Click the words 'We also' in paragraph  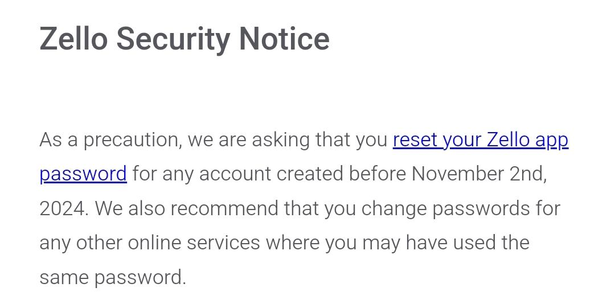pyautogui.click(x=130, y=208)
